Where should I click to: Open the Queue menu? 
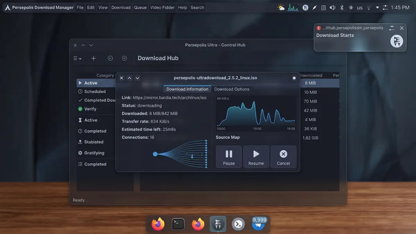[x=140, y=7]
